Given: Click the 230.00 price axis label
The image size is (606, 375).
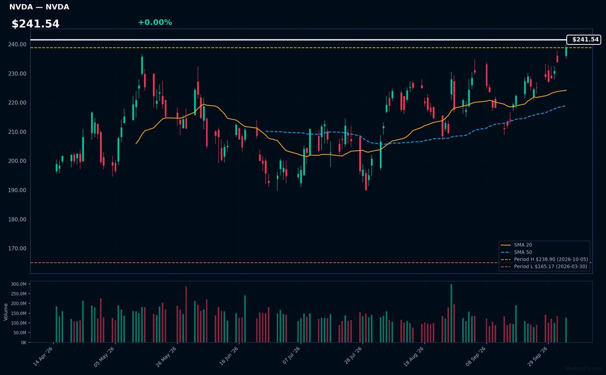Looking at the screenshot, I should tap(18, 74).
